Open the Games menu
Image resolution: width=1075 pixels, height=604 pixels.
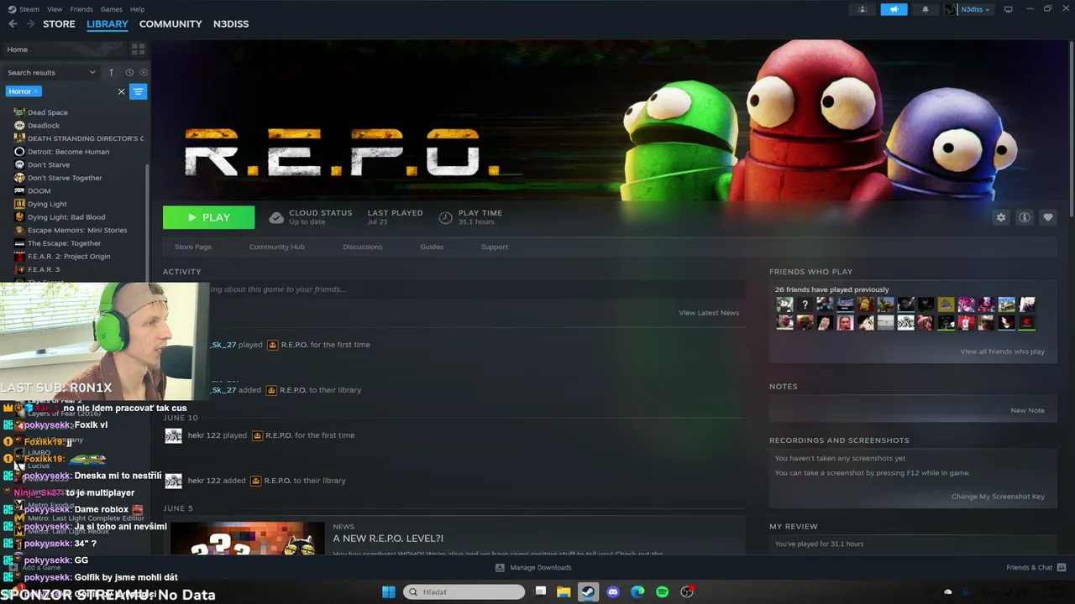coord(112,9)
